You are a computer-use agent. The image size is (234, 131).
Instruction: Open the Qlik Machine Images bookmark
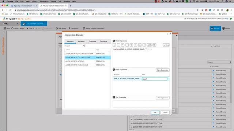[x=190, y=14]
